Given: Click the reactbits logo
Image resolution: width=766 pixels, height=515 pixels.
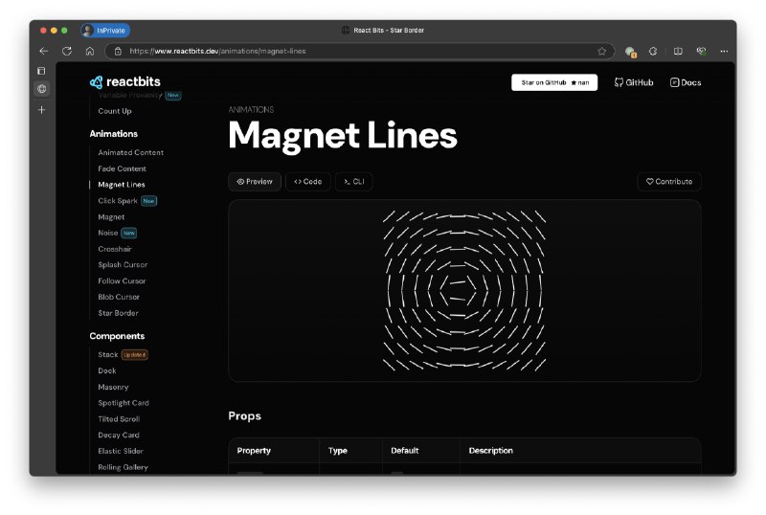Looking at the screenshot, I should pyautogui.click(x=125, y=81).
